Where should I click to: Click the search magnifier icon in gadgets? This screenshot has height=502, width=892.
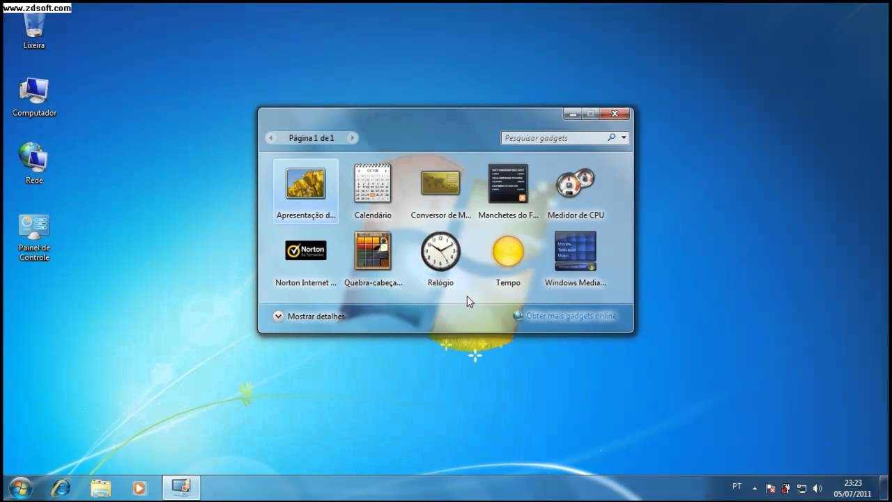pyautogui.click(x=611, y=137)
